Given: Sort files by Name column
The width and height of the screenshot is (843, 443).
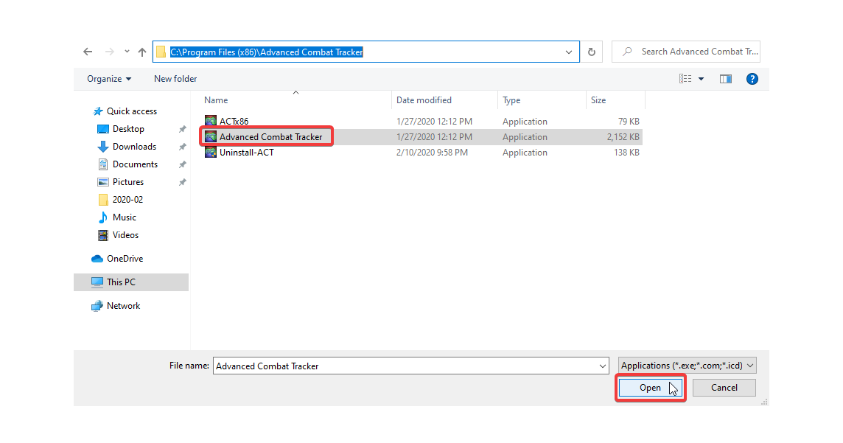Looking at the screenshot, I should pyautogui.click(x=216, y=100).
